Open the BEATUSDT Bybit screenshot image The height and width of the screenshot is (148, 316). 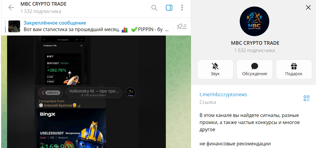(x=63, y=60)
